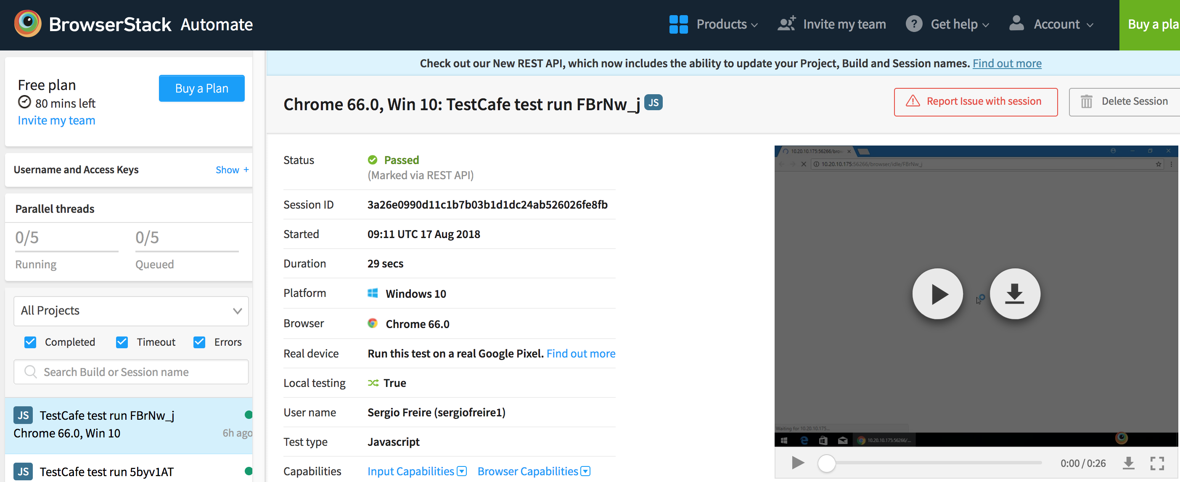Click the green Buy a plan button
The image size is (1180, 482).
1150,25
